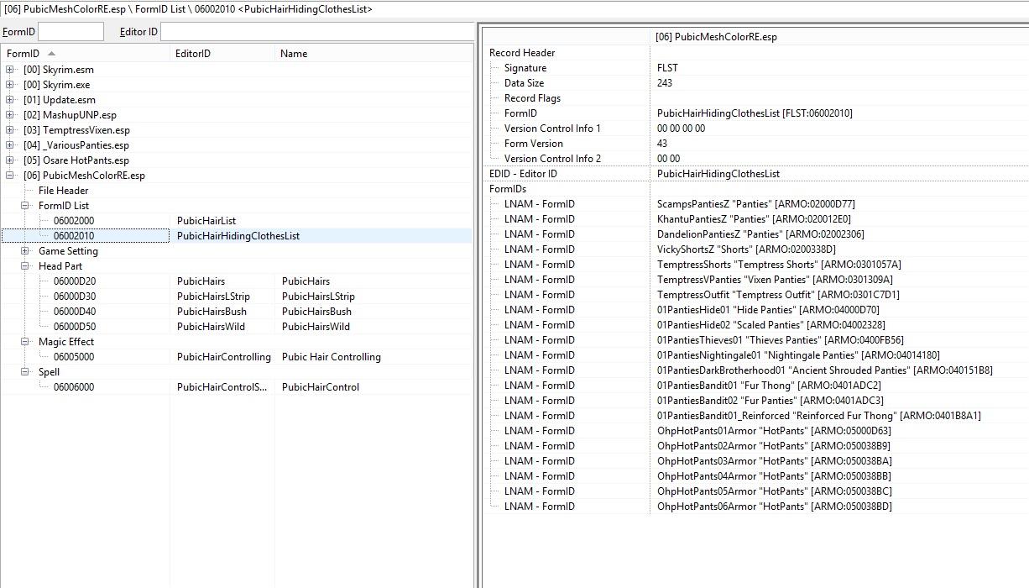
Task: Click the Record Flags row label
Action: click(x=532, y=98)
